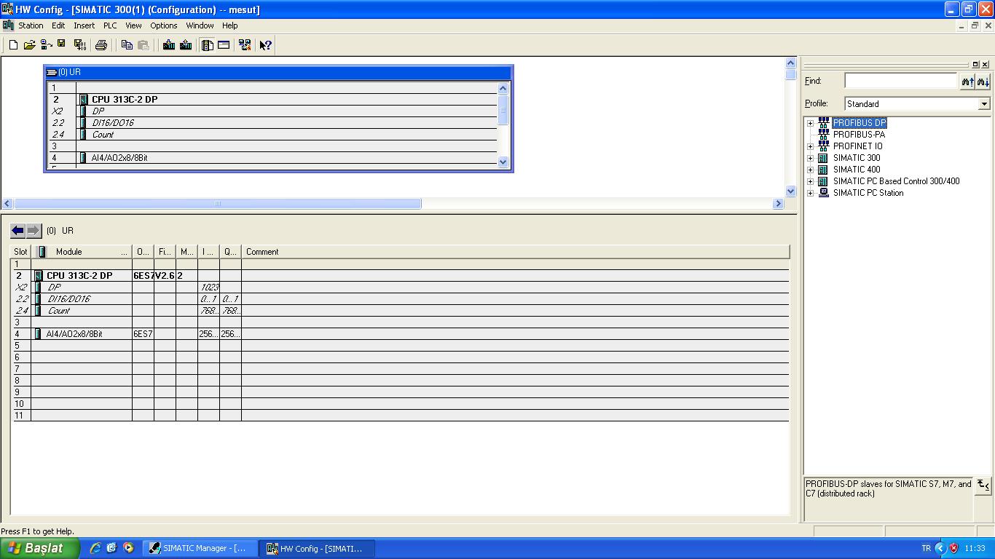Click the horizontal scrollbar of the rack view
This screenshot has height=559, width=995.
click(217, 204)
